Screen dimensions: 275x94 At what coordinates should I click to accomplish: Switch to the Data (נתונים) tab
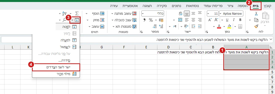click(x=176, y=6)
